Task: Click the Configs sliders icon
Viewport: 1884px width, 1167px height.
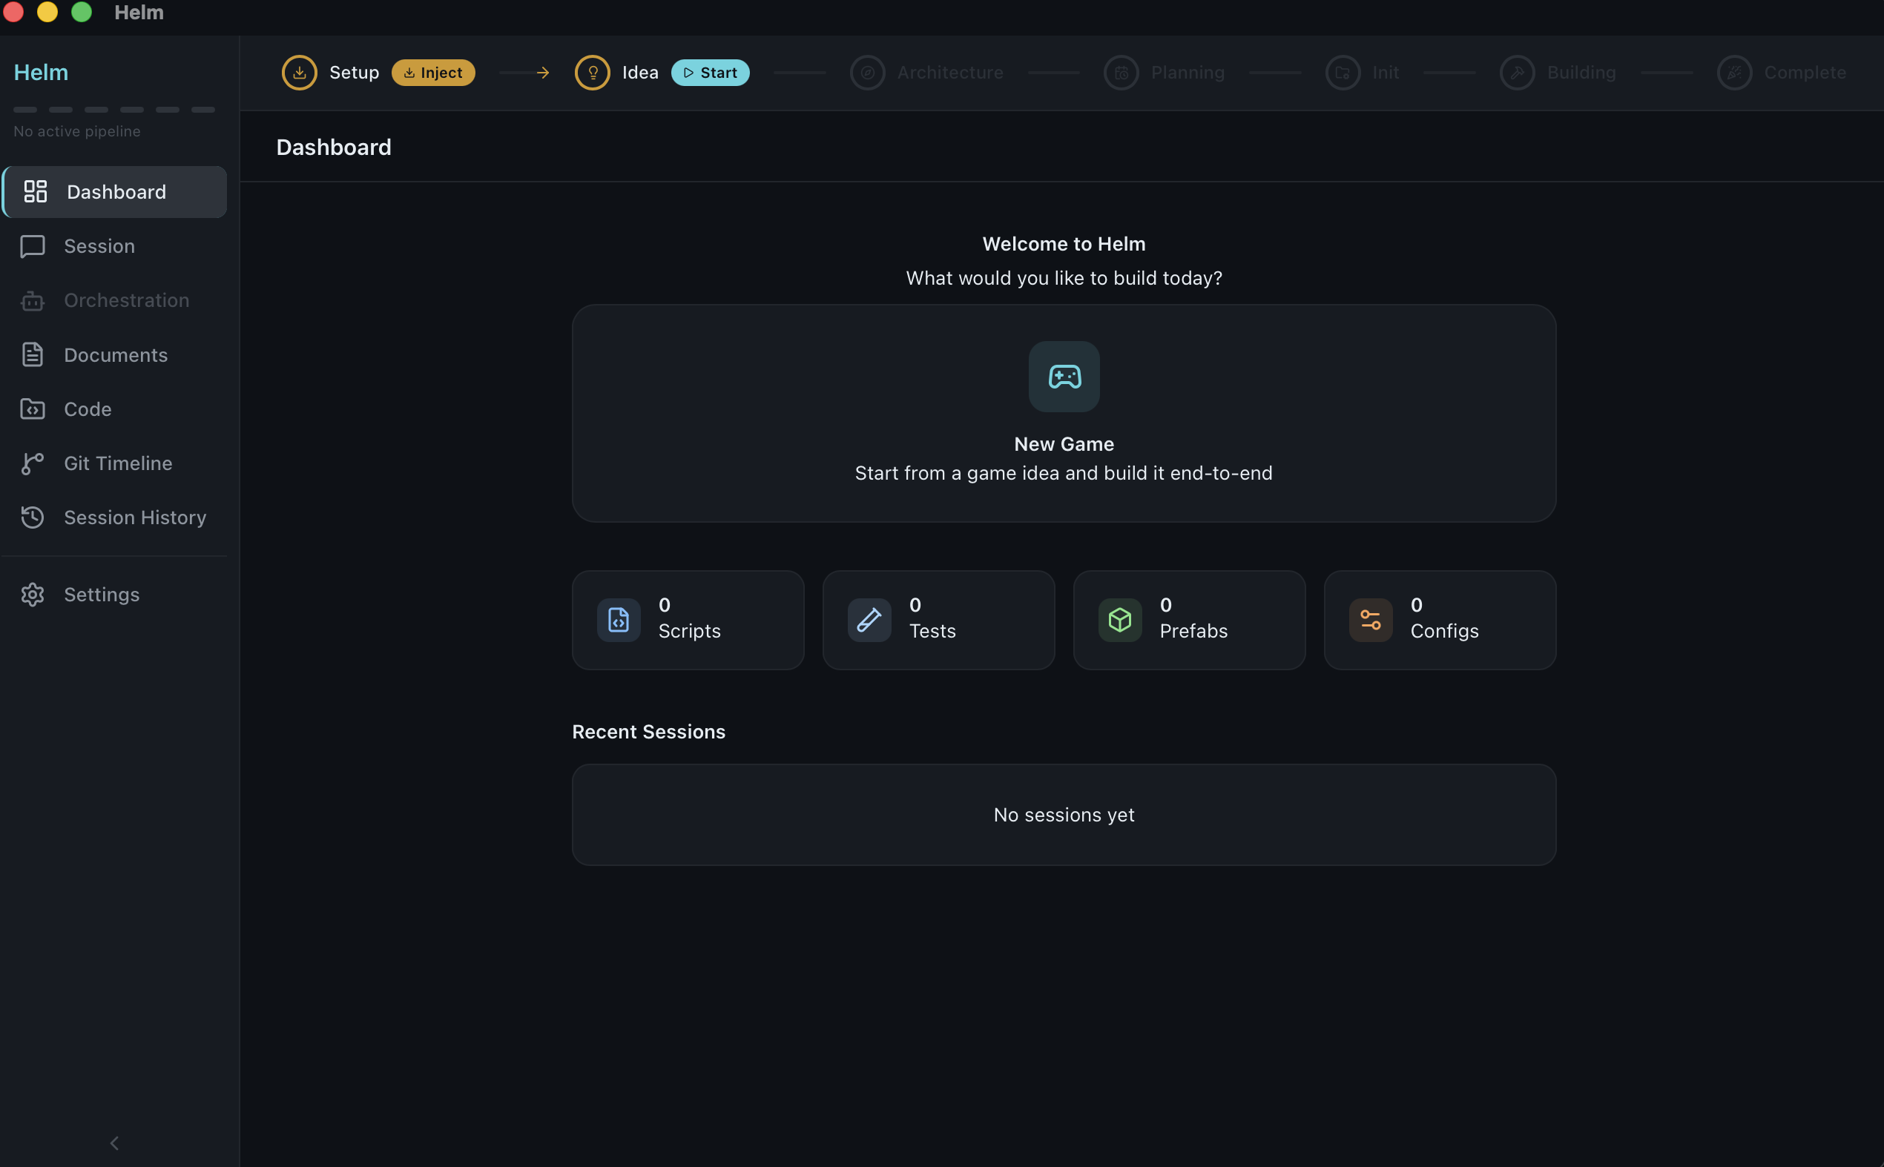Action: pyautogui.click(x=1371, y=619)
